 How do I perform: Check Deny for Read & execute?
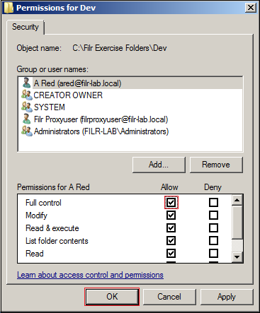pyautogui.click(x=213, y=228)
